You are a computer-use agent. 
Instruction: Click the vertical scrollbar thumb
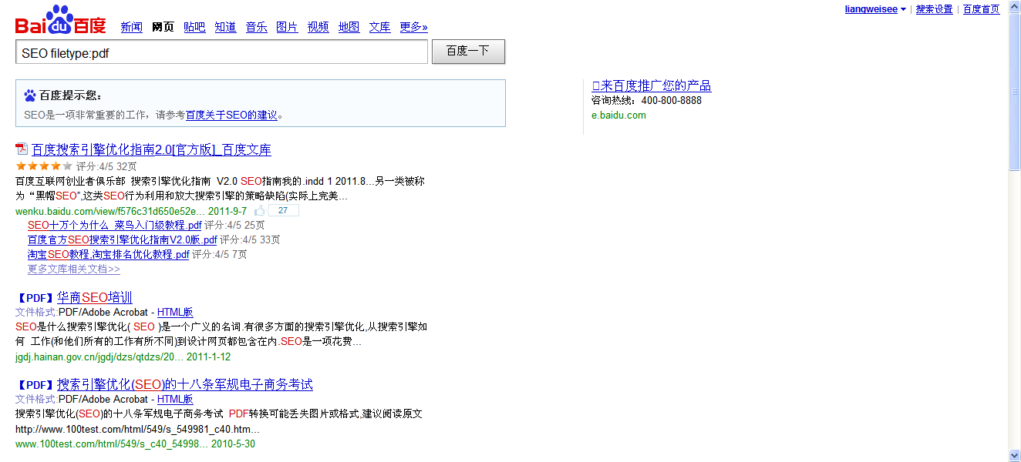pyautogui.click(x=1014, y=92)
